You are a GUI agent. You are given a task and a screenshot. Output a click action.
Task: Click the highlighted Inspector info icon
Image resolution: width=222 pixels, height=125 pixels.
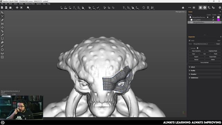point(205,8)
